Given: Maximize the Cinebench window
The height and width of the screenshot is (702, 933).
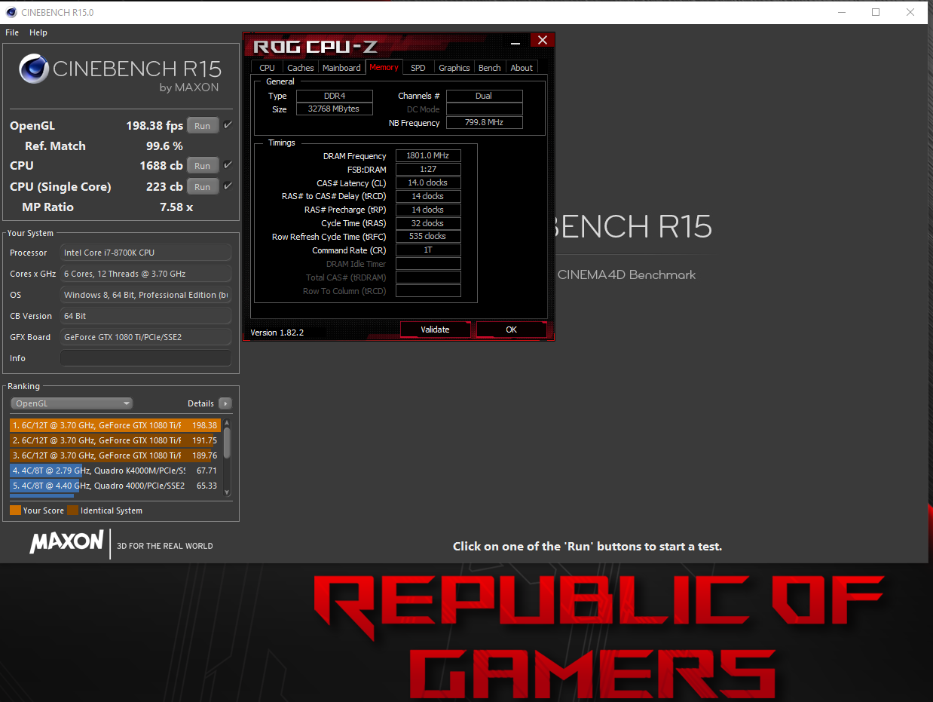Looking at the screenshot, I should 876,12.
